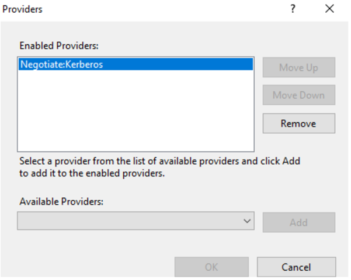Confirm the dialog with OK
Viewport: 351px width, 280px height.
(x=211, y=267)
